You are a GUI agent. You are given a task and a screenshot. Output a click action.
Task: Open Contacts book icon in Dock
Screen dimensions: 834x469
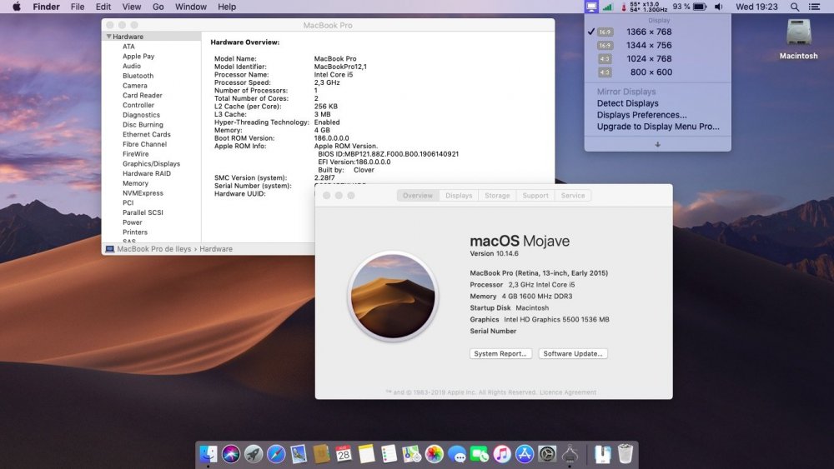pyautogui.click(x=321, y=454)
